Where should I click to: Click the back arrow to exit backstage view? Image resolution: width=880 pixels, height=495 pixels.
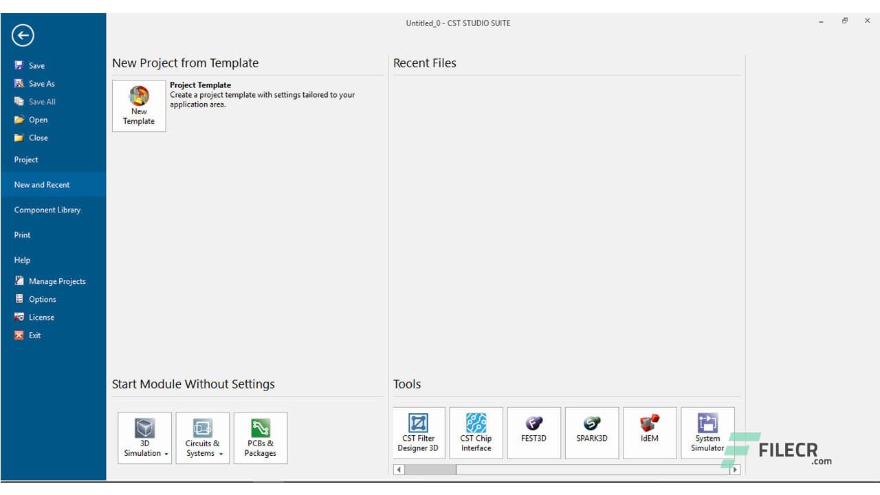22,35
